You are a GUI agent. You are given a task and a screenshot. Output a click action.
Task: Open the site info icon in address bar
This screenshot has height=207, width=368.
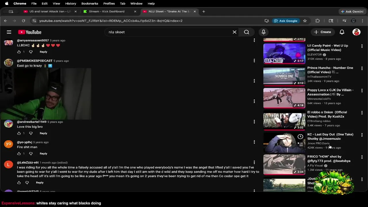(x=34, y=21)
